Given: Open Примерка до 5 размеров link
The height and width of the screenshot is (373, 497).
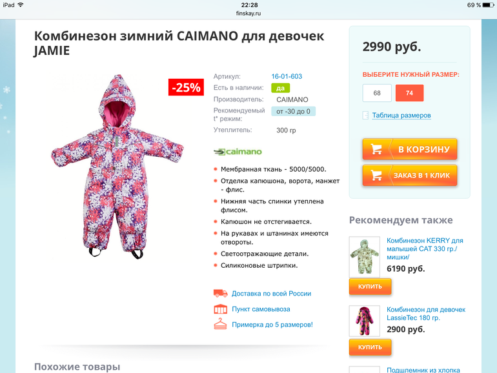Looking at the screenshot, I should (272, 325).
